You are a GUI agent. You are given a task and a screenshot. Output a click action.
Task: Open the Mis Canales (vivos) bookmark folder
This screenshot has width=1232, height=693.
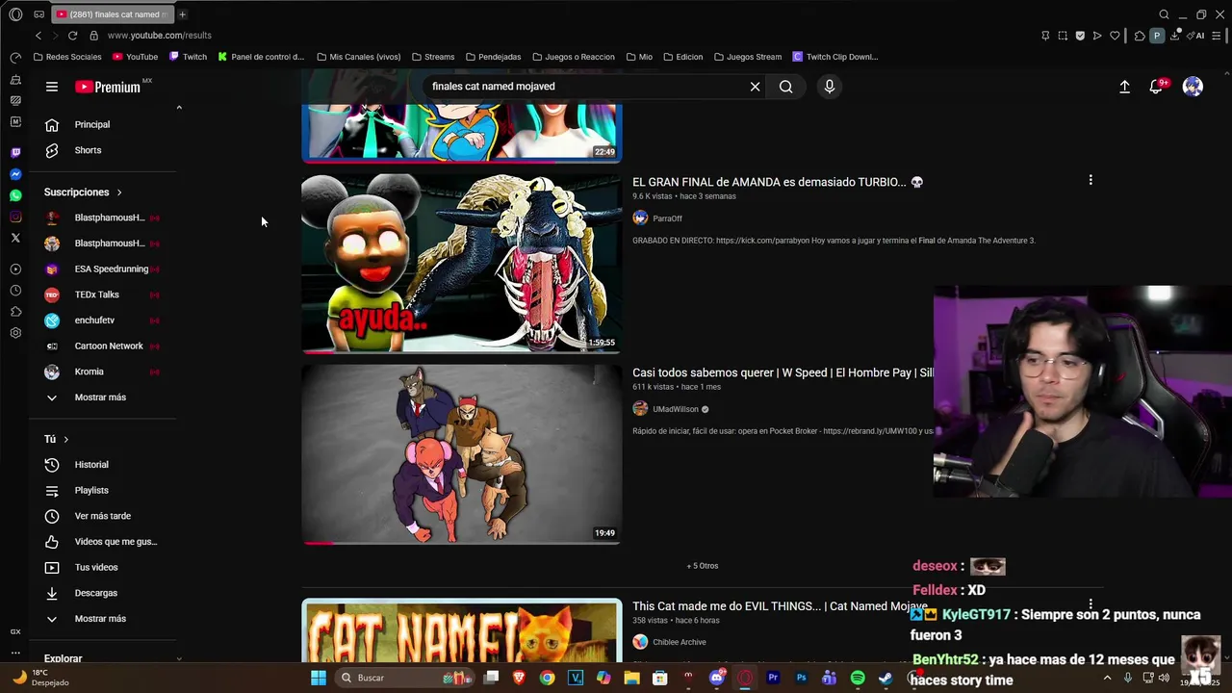pos(358,57)
